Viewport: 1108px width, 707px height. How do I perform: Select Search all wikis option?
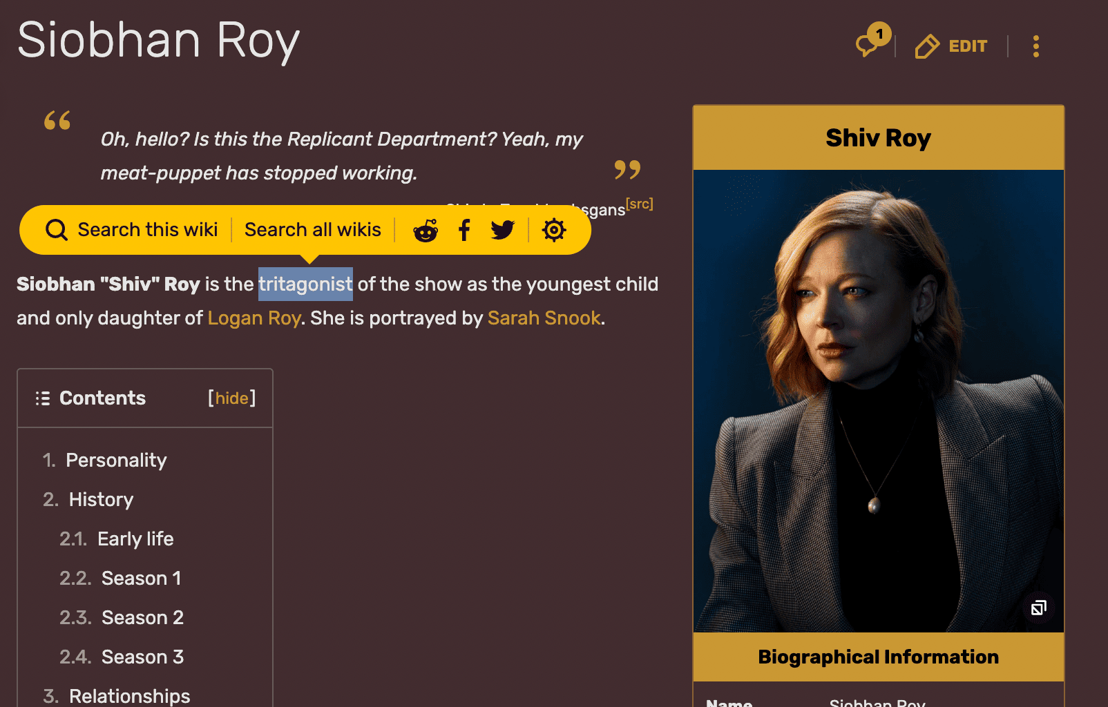pyautogui.click(x=312, y=230)
